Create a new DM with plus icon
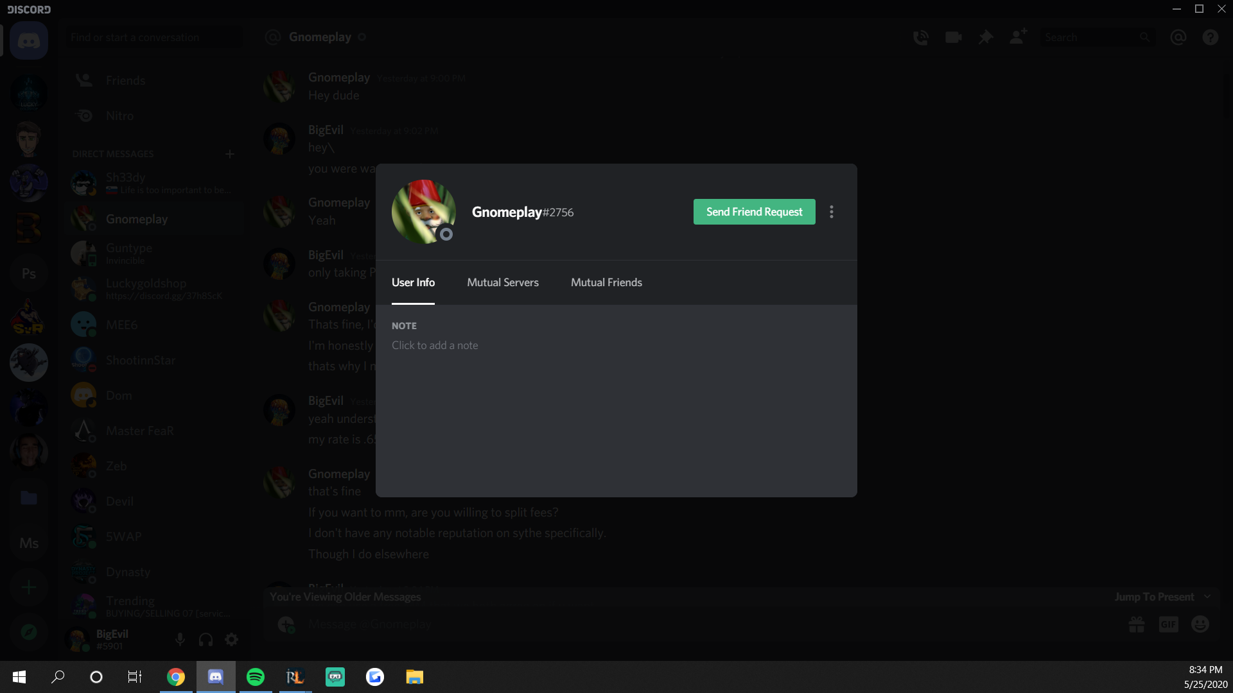This screenshot has width=1233, height=693. click(x=230, y=154)
